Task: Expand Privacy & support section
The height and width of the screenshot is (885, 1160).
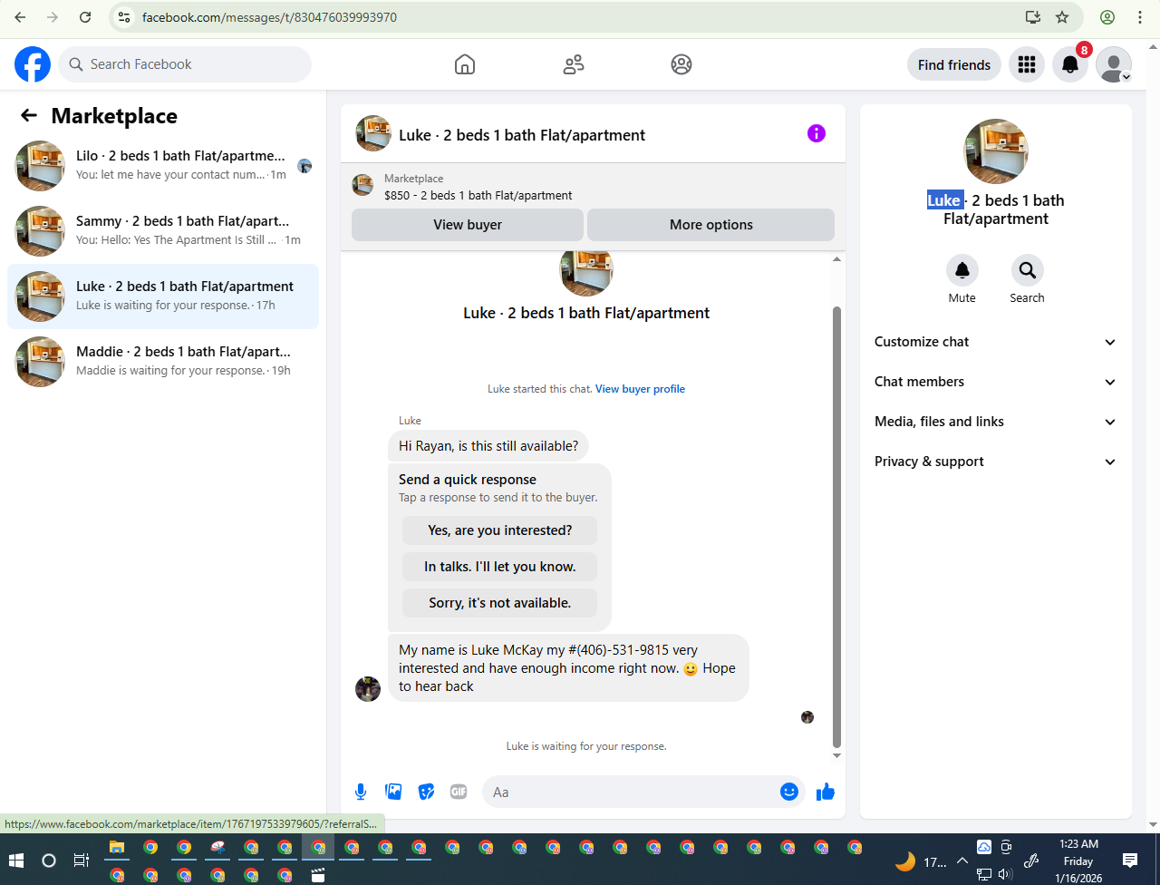Action: tap(995, 462)
